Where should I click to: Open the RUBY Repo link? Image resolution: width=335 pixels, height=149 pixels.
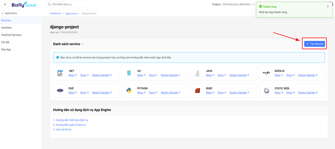coord(210,93)
